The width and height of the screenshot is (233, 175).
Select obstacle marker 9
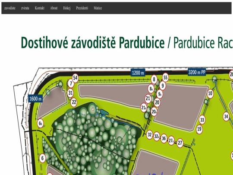163,86
